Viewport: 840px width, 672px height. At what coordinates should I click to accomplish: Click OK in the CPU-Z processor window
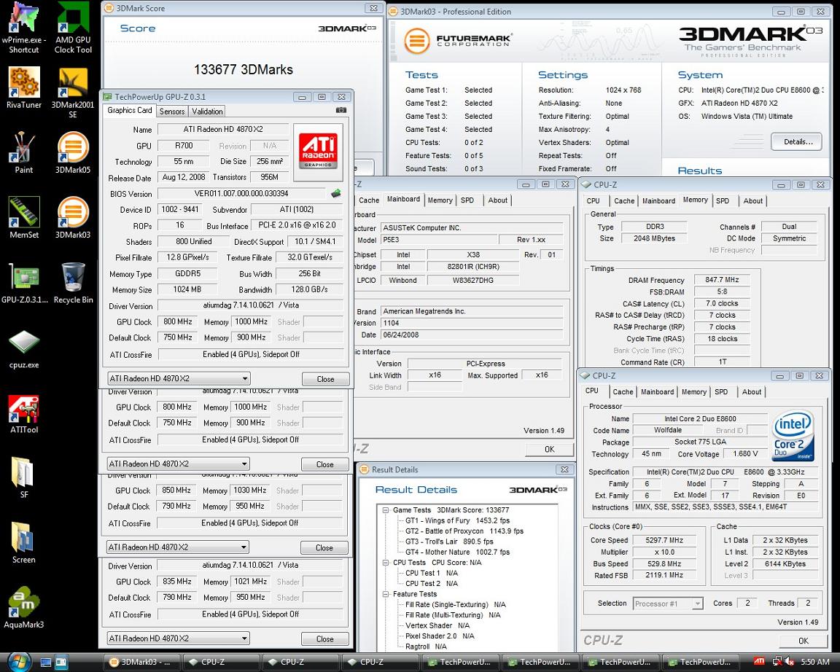click(x=803, y=641)
